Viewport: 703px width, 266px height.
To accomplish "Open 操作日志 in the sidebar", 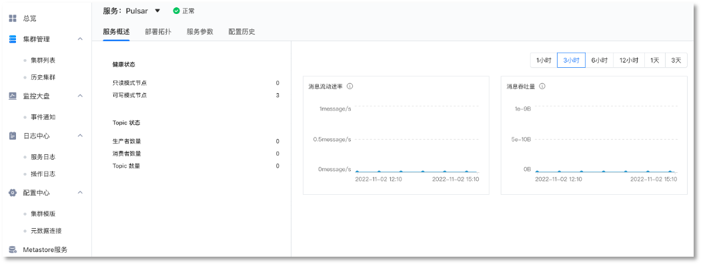I will coord(43,174).
